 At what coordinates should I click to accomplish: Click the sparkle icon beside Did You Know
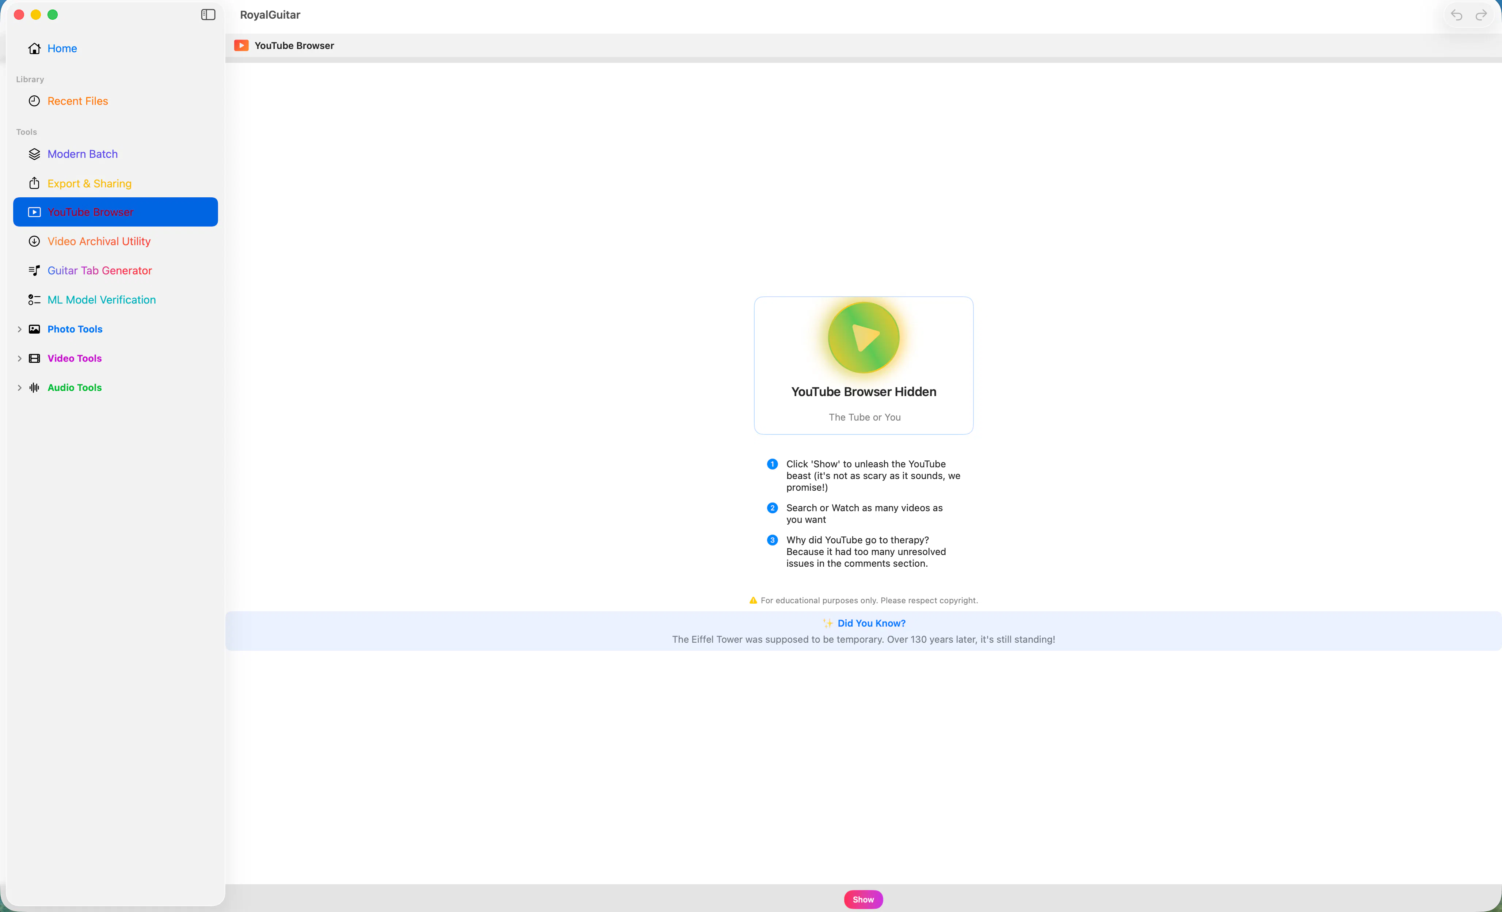[x=828, y=623]
